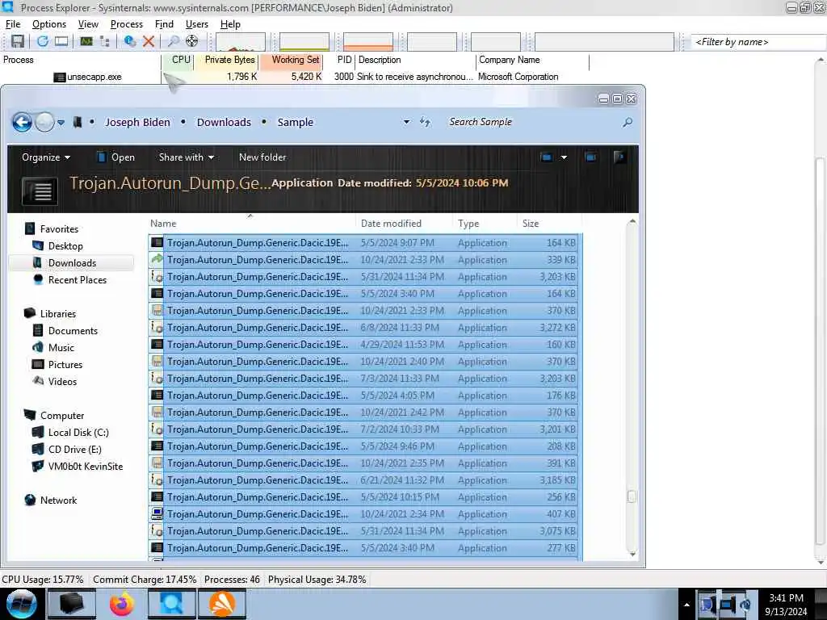Click the Open button in Explorer toolbar
Viewport: 827px width, 620px height.
115,157
